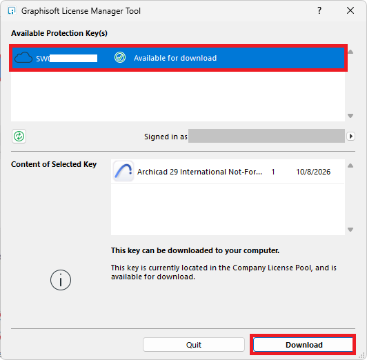Click the Archicad 29 license icon
Viewport: 367px width, 360px height.
pos(123,171)
